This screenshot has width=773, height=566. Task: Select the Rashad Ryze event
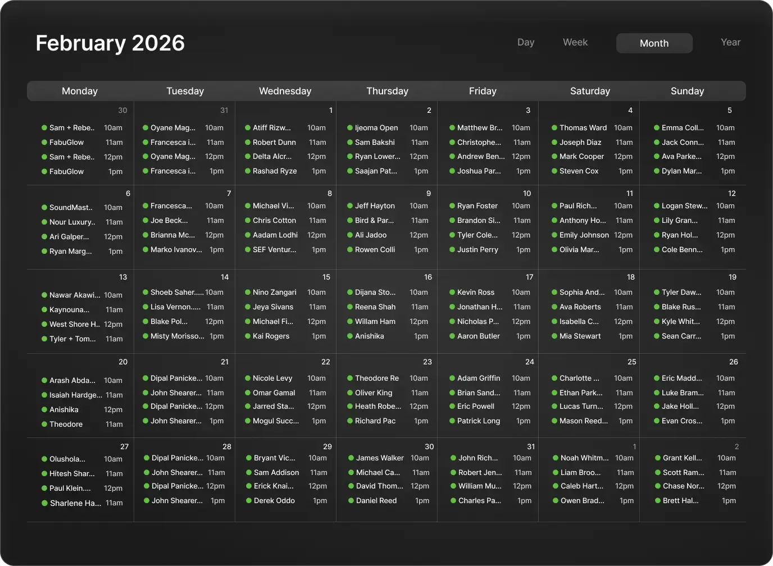pos(285,171)
